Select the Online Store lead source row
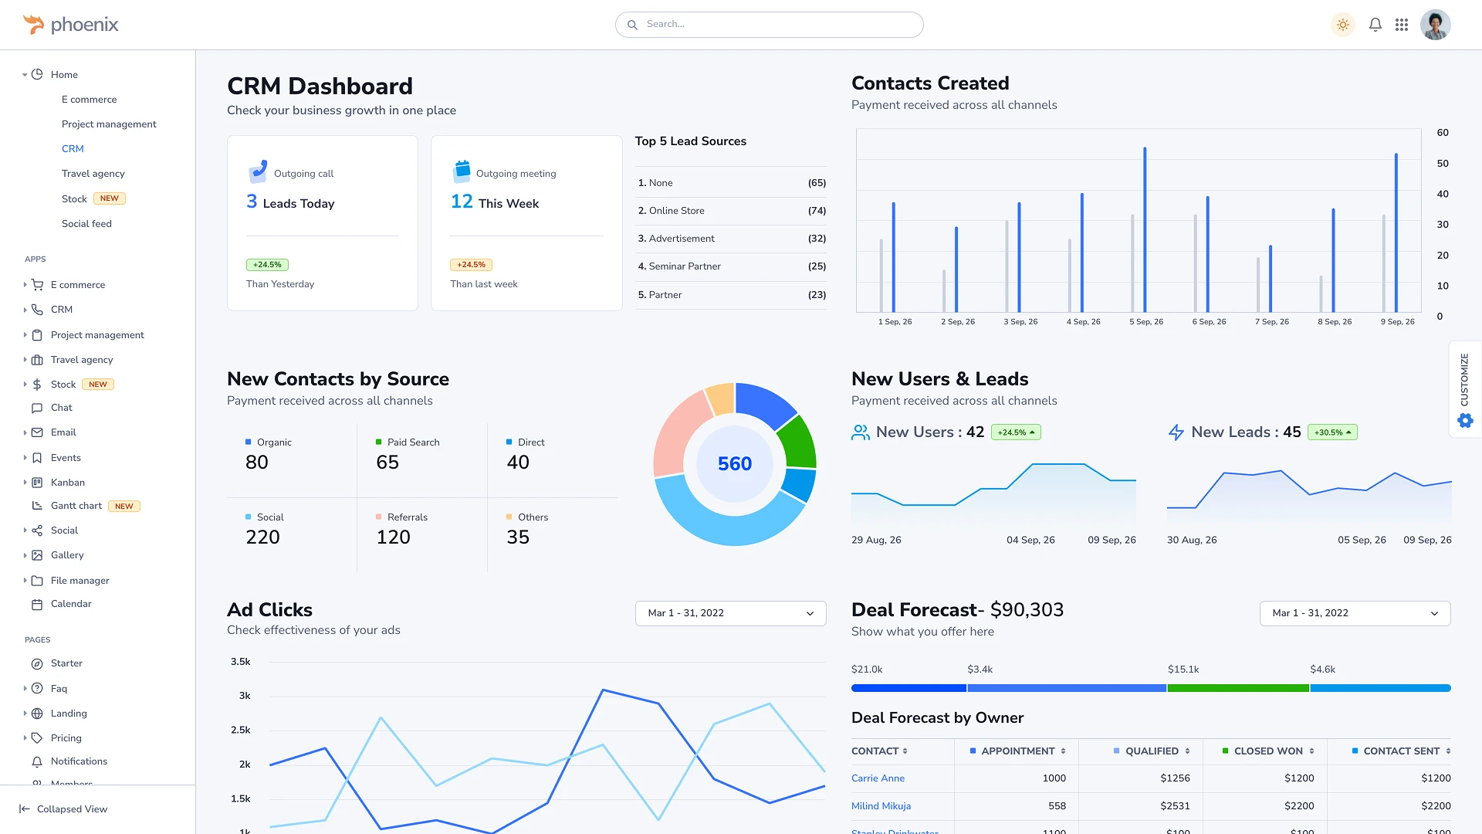This screenshot has height=834, width=1482. point(730,211)
